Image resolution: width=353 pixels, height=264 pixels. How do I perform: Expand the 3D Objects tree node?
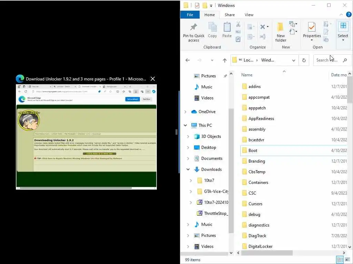click(x=188, y=136)
